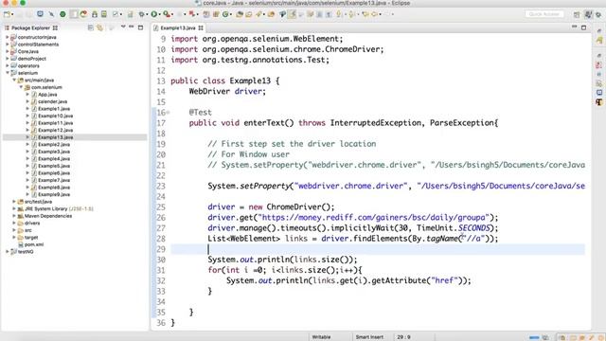Close the Example13.java editor tab
Image resolution: width=606 pixels, height=341 pixels.
[201, 27]
